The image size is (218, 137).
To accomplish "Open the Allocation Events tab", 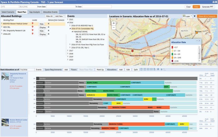I will click(x=50, y=12).
